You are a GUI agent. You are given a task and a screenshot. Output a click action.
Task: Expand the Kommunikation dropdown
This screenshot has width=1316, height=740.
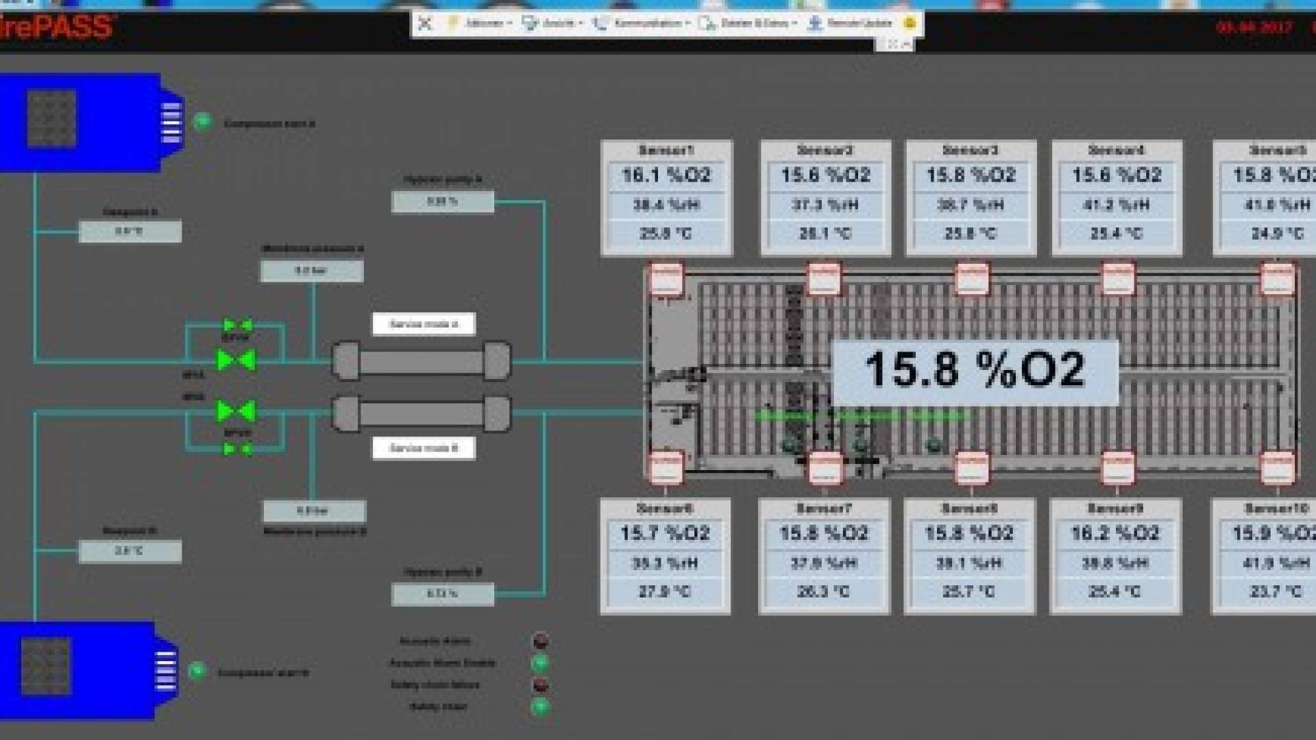pyautogui.click(x=640, y=23)
